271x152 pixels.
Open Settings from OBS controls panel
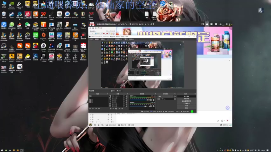click(x=187, y=106)
